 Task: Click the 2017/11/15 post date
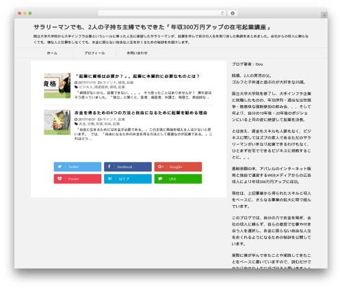87,83
